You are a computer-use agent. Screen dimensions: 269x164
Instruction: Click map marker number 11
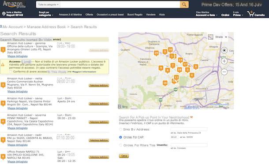(176, 77)
